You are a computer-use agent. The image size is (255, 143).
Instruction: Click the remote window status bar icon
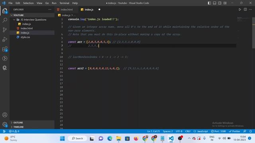pos(4,131)
